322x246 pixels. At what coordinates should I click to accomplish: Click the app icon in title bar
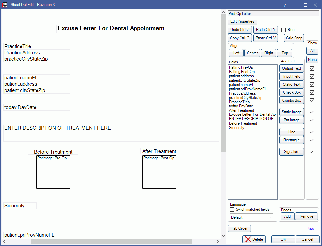(5, 5)
